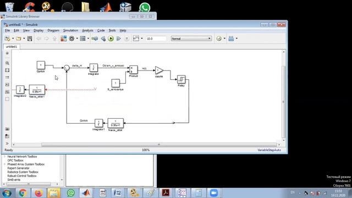Select the Relay block
This screenshot has width=352, height=198.
click(181, 79)
